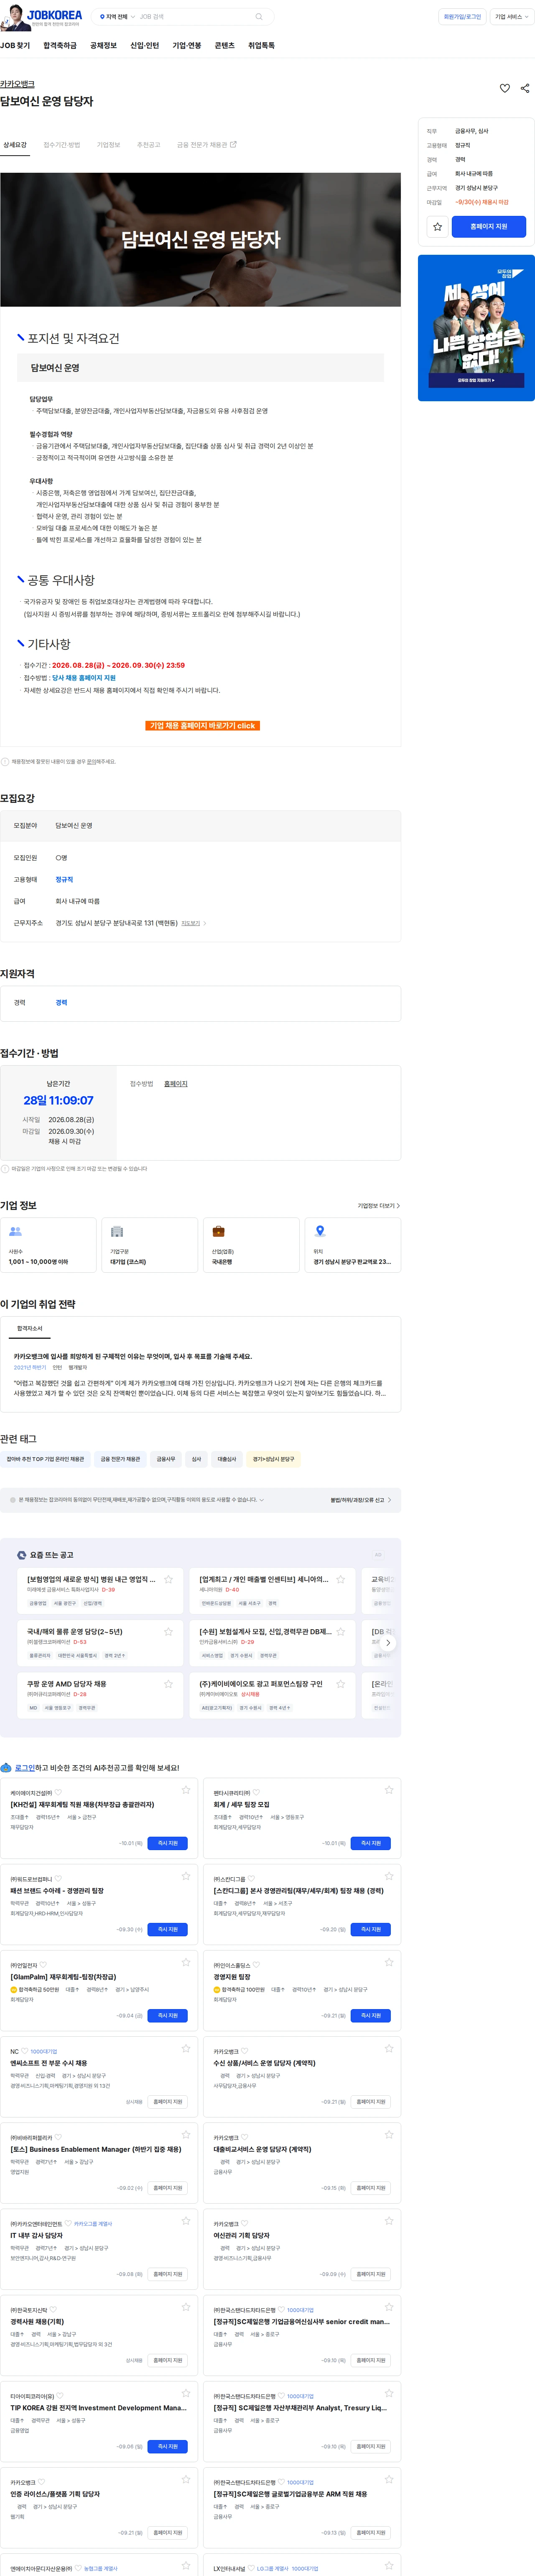Scrap the job with star button
Viewport: 535px width, 2576px height.
click(x=437, y=227)
